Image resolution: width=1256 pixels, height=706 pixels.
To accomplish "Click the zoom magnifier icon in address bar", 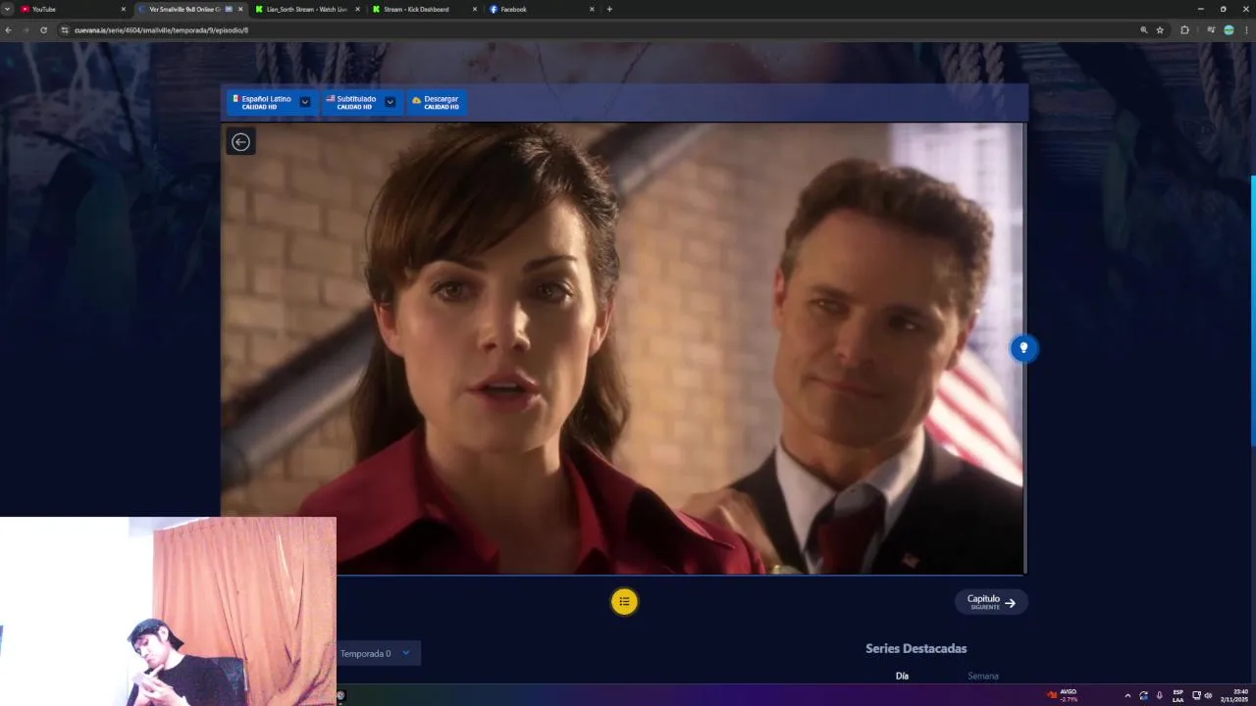I will (1143, 30).
